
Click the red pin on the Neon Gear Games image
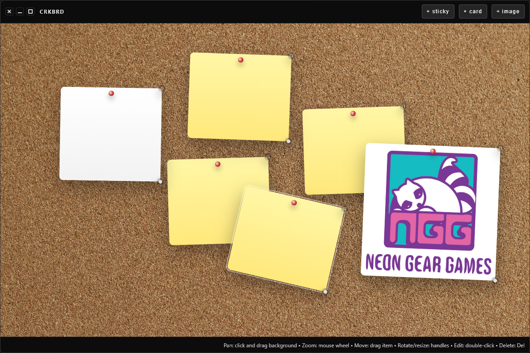click(433, 151)
